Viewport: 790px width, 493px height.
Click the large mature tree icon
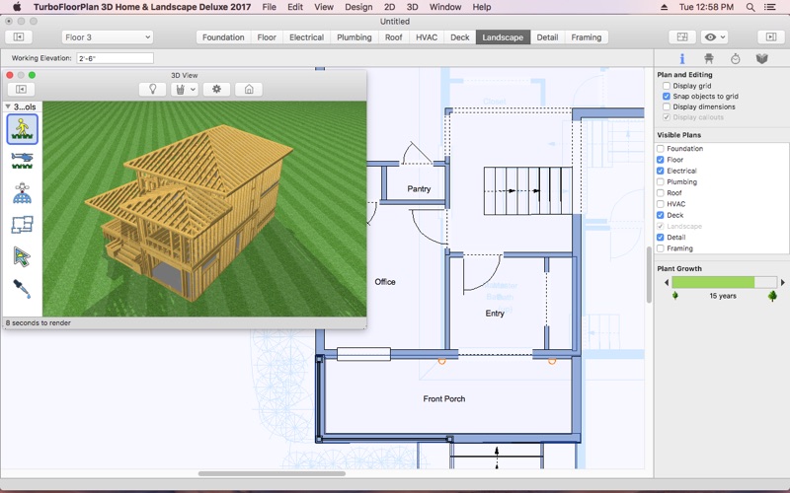click(772, 295)
